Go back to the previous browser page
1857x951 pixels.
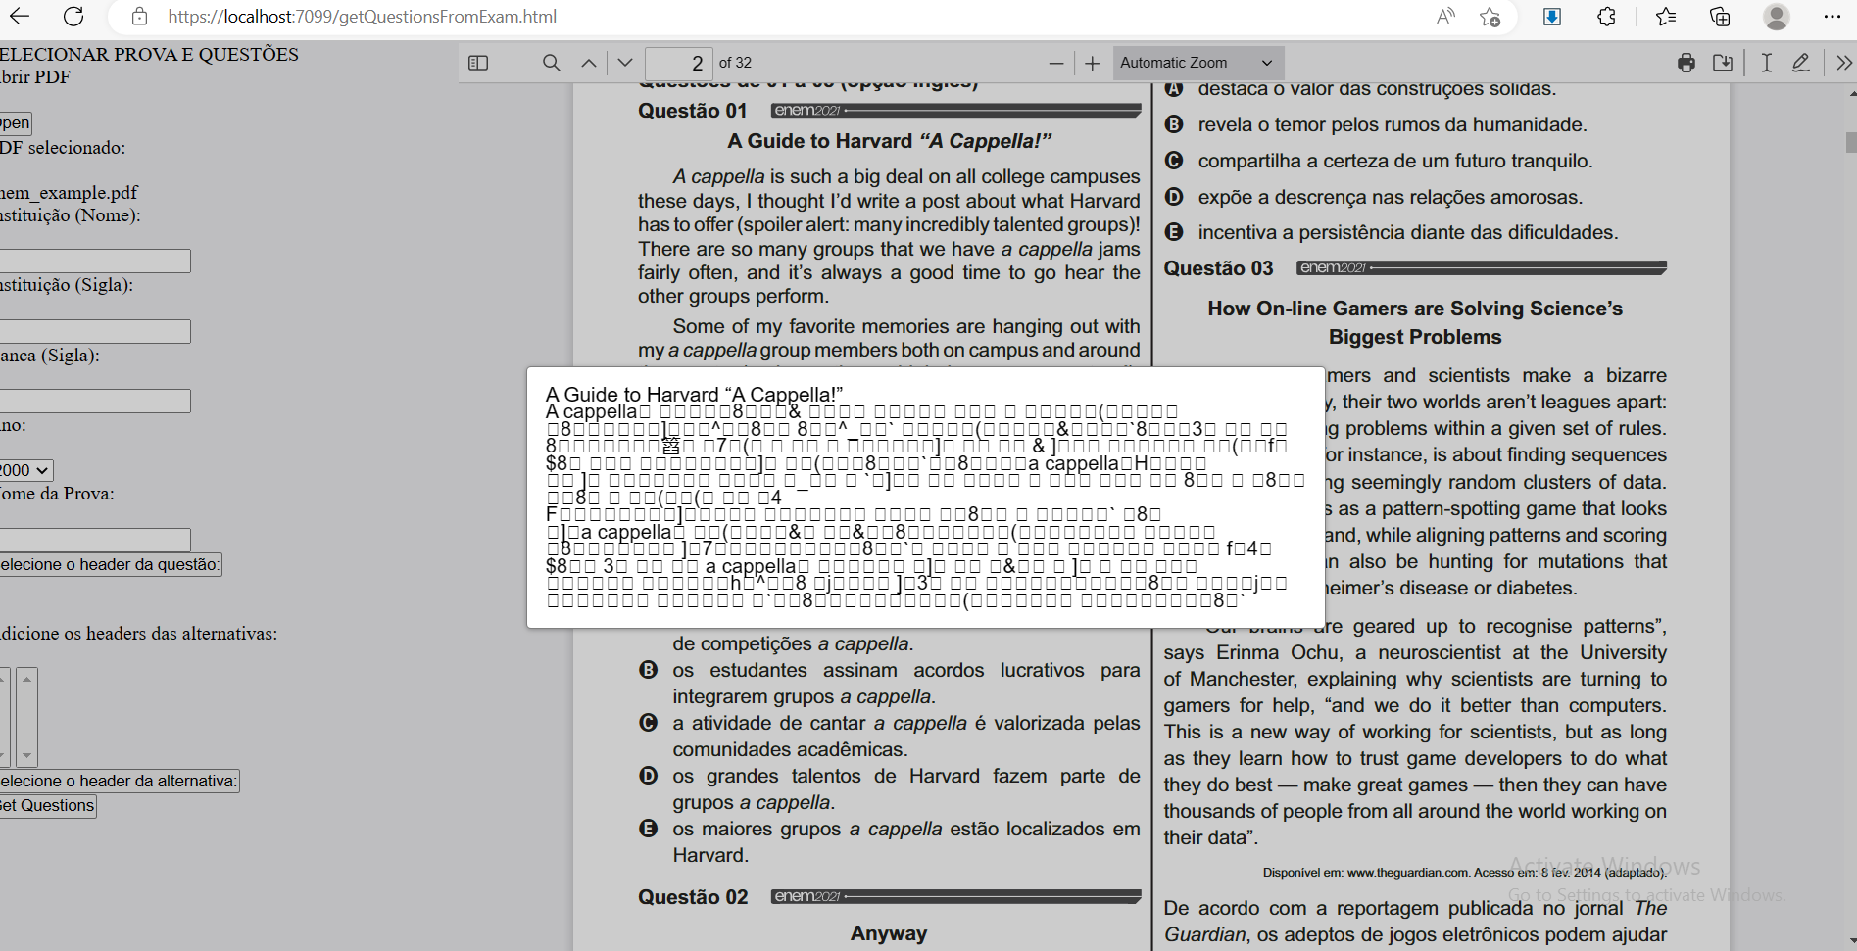tap(20, 16)
